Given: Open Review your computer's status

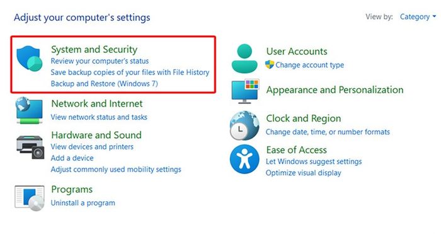Looking at the screenshot, I should (100, 61).
